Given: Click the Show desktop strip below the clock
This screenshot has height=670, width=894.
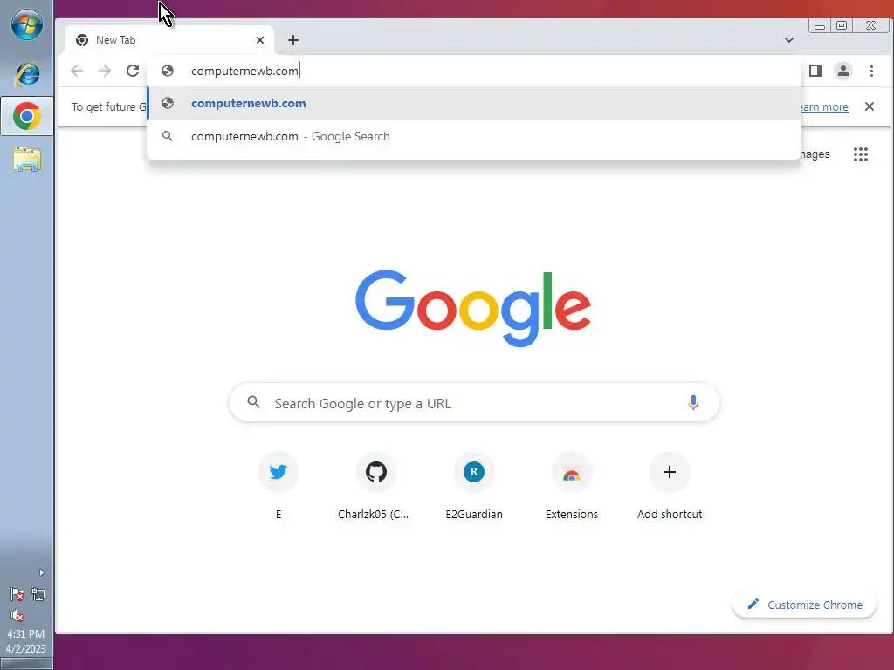Looking at the screenshot, I should (26, 664).
